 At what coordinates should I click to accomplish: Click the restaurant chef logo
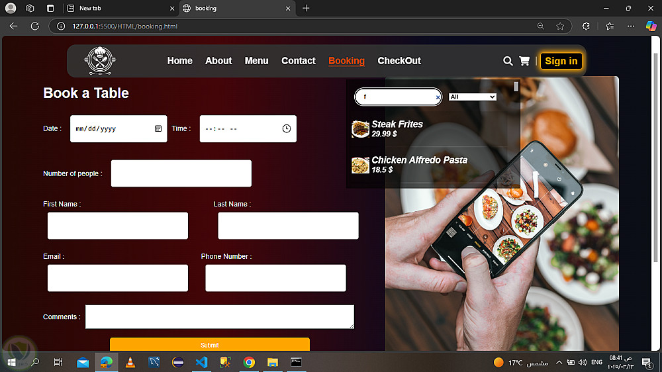[x=100, y=61]
